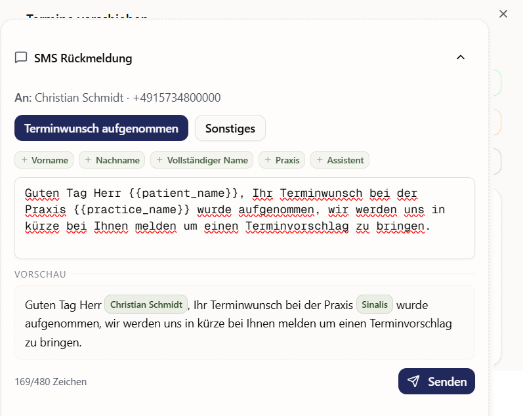The width and height of the screenshot is (523, 416).
Task: Click the recipient phone number +4915734800000
Action: point(177,98)
